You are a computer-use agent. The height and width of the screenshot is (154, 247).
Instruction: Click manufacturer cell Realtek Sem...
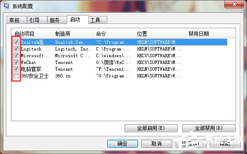coord(72,42)
